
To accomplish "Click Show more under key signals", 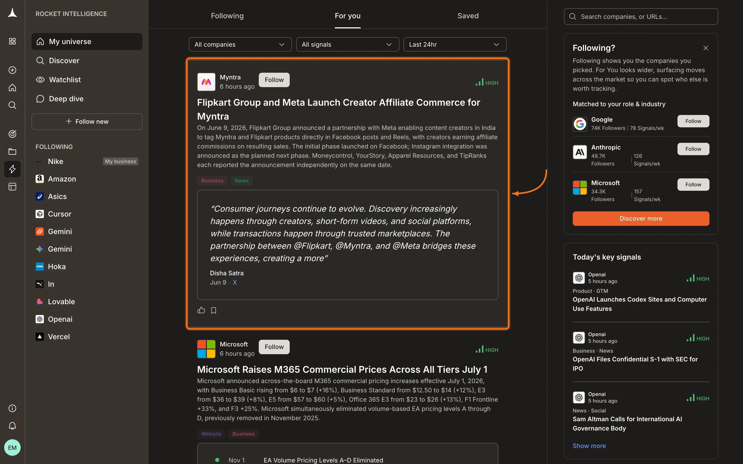I will (x=589, y=446).
